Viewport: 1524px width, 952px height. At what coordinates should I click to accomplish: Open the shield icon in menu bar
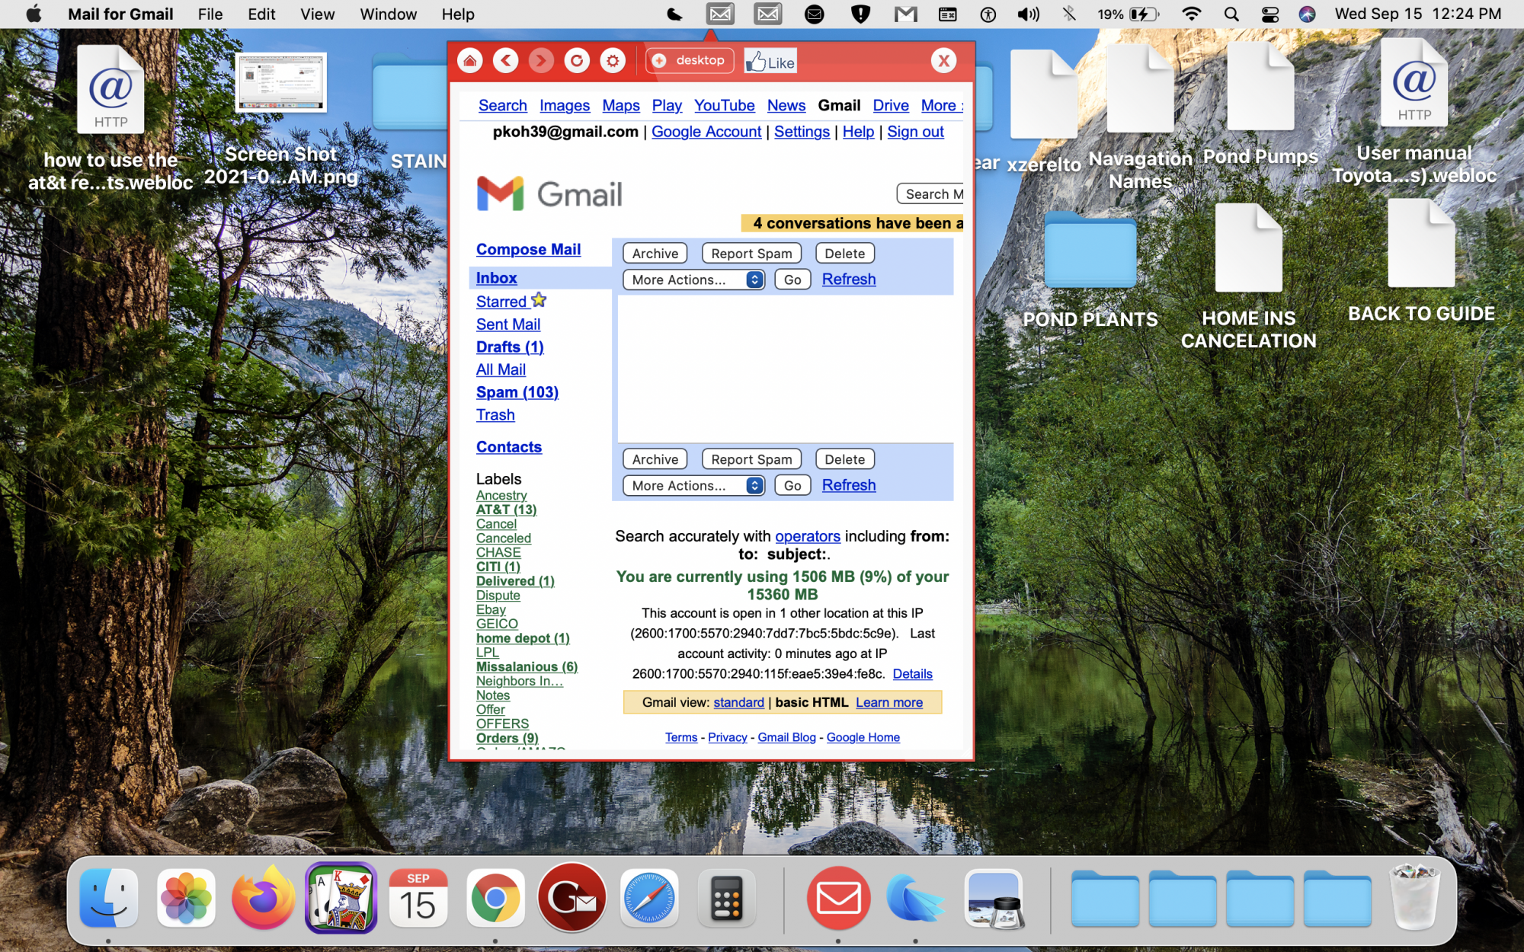(x=860, y=14)
